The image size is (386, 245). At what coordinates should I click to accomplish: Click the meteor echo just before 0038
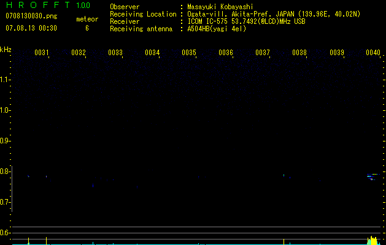pyautogui.click(x=284, y=175)
